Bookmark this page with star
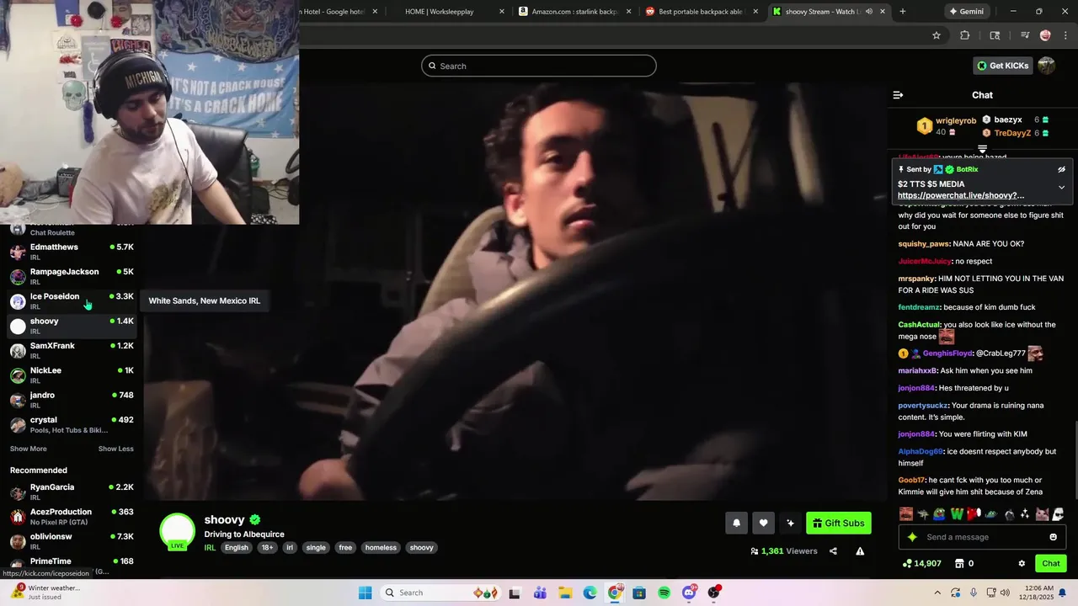The width and height of the screenshot is (1078, 606). point(936,35)
